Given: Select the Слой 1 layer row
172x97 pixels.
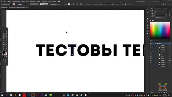Looking at the screenshot, I should coord(160,44).
